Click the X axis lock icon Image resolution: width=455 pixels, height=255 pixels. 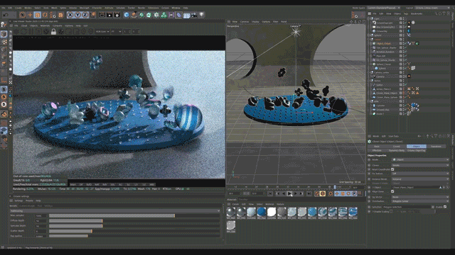click(x=70, y=15)
